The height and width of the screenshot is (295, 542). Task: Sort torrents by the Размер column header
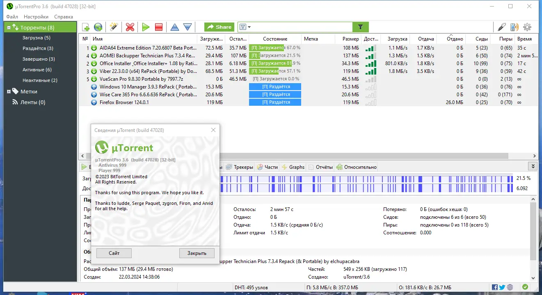pyautogui.click(x=348, y=39)
